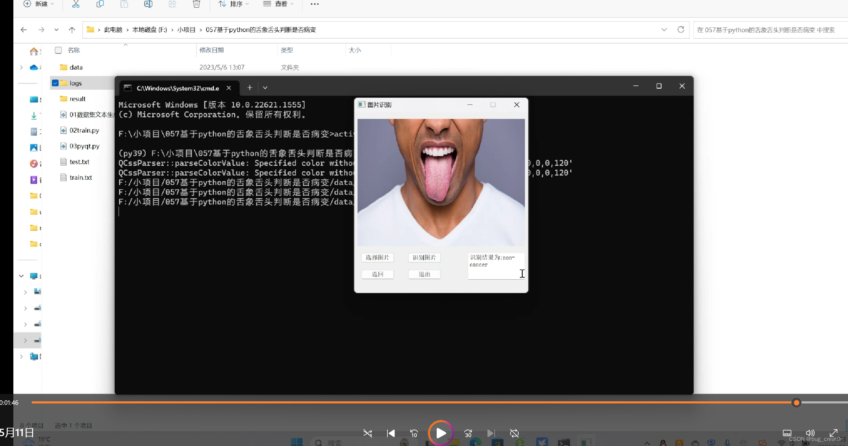The width and height of the screenshot is (848, 446).
Task: Expand address bar history dropdown
Action: (664, 30)
